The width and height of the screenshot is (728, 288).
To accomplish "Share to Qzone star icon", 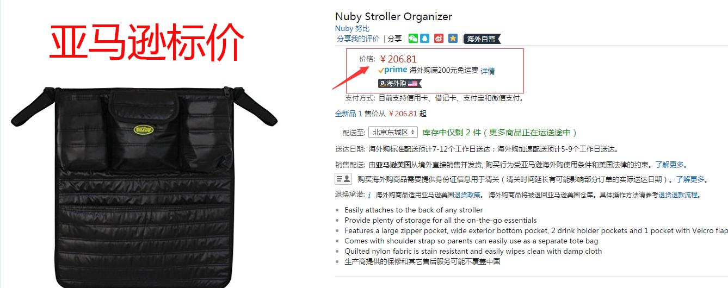I will 453,39.
